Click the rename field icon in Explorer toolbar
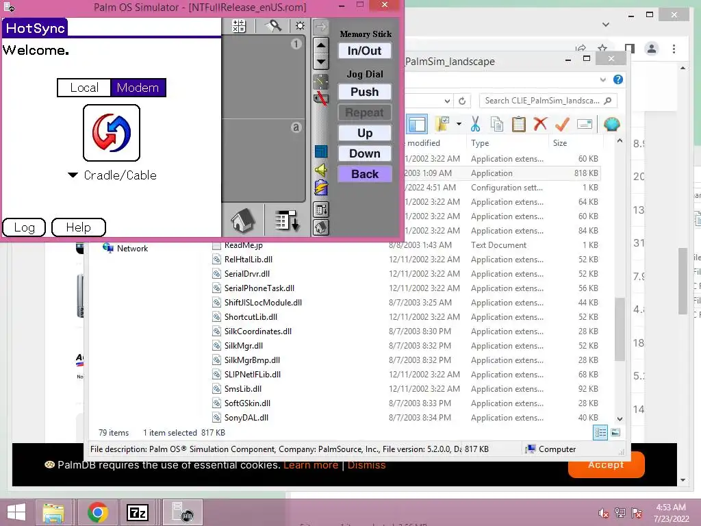This screenshot has width=701, height=526. click(585, 124)
